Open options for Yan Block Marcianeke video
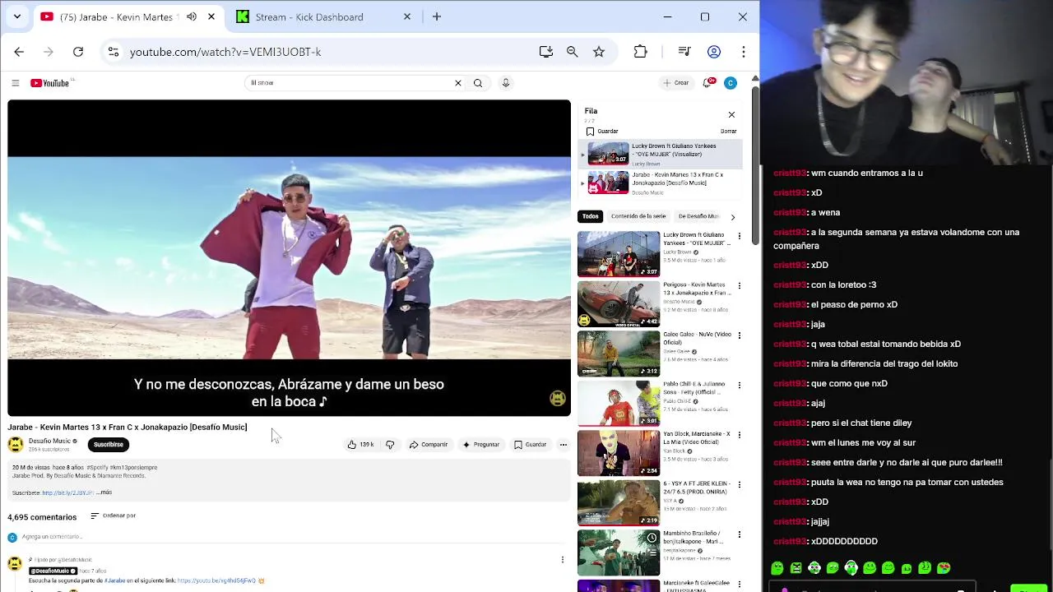This screenshot has height=592, width=1053. pos(739,435)
